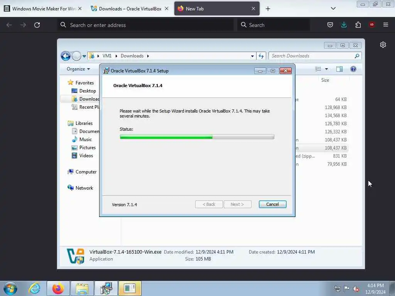
Task: Click the change view icon in Explorer
Action: pos(318,69)
